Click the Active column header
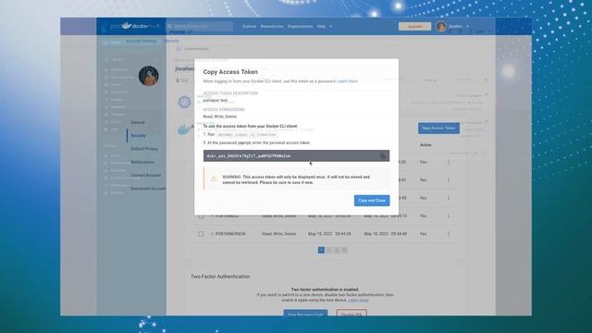The width and height of the screenshot is (592, 333). pos(425,145)
